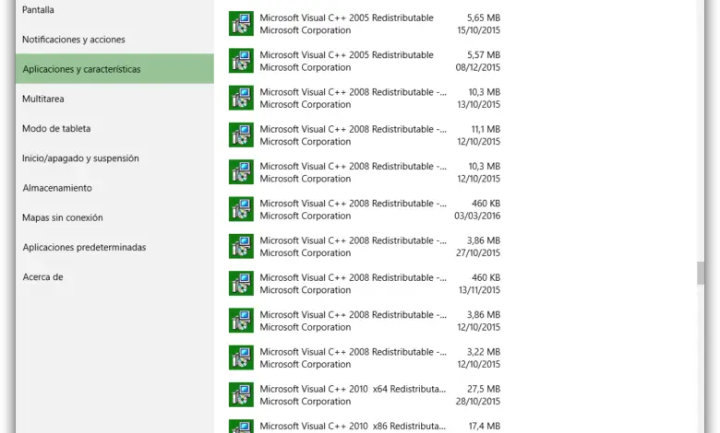Click icon of Visual C++ 2010 x64 Redistributable
Image resolution: width=720 pixels, height=433 pixels.
241,394
